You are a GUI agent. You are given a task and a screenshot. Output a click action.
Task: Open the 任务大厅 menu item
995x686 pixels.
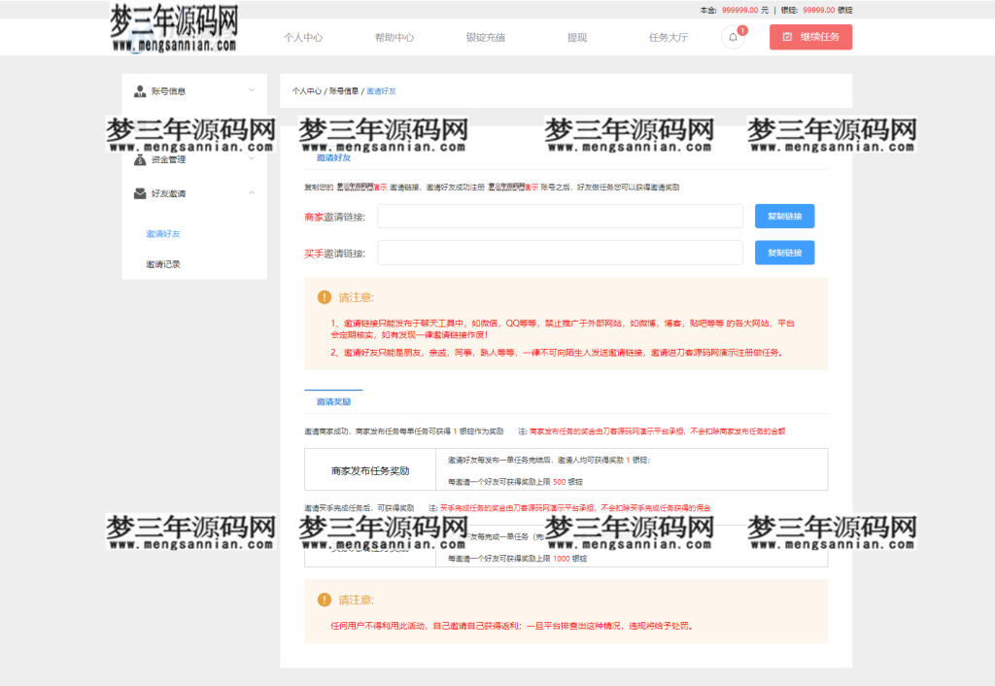666,36
